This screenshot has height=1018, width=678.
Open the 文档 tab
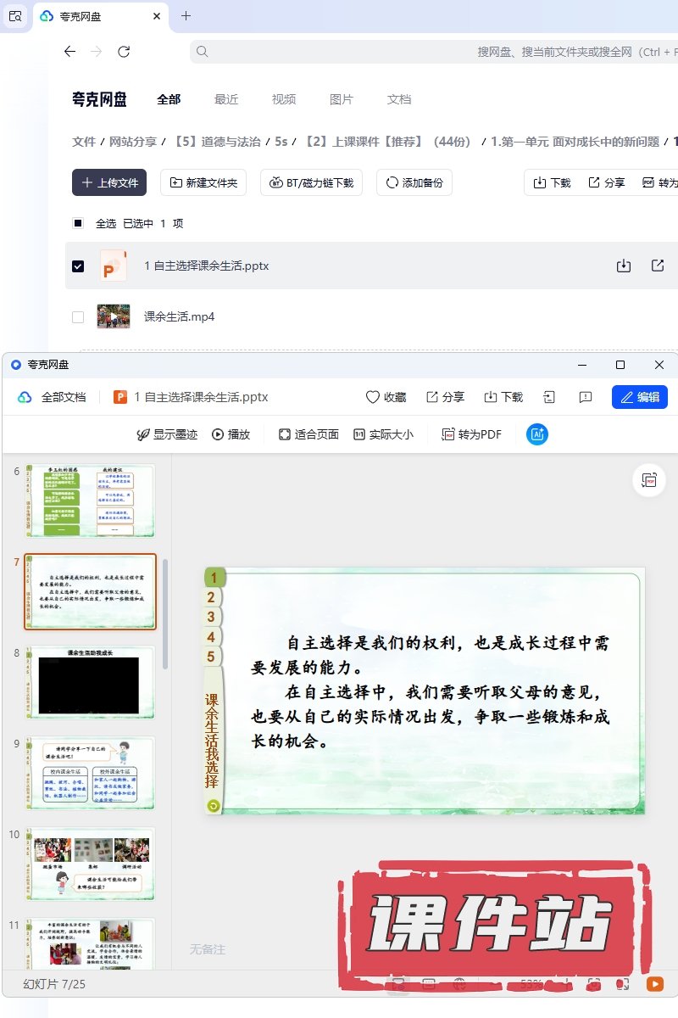[x=399, y=99]
